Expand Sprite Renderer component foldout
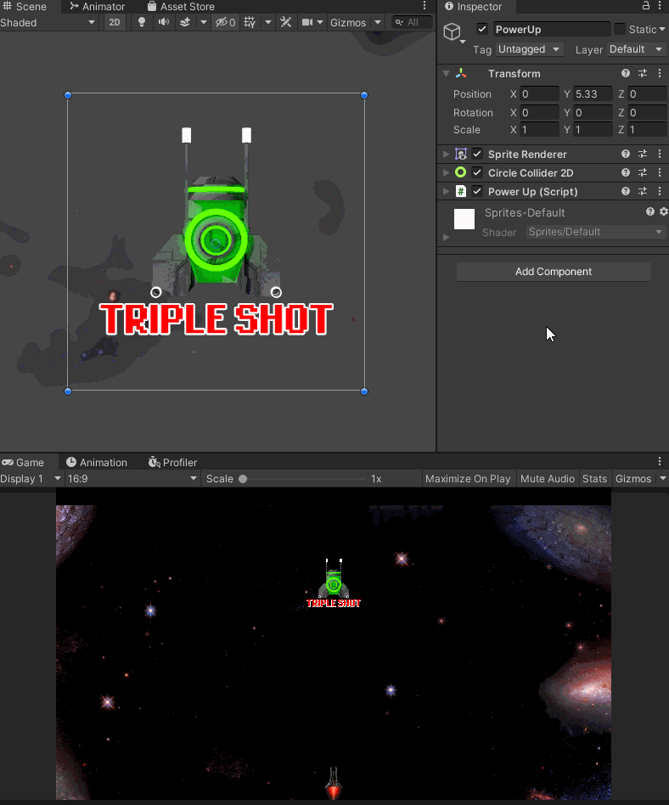669x805 pixels. [x=447, y=154]
